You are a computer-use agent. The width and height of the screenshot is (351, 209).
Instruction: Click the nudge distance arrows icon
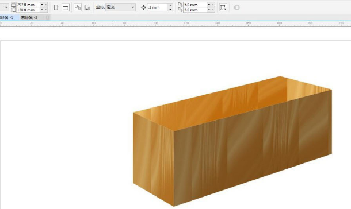[143, 7]
